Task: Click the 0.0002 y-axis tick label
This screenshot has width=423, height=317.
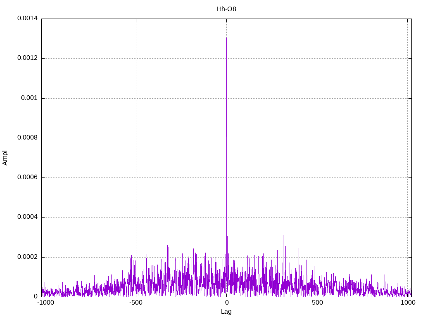Action: 27,257
